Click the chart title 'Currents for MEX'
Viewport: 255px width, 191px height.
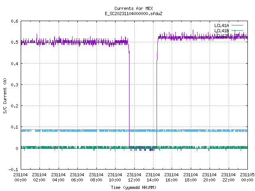pos(133,8)
